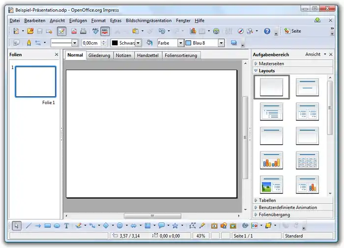Select the Ellipse tool
The height and width of the screenshot is (248, 344).
point(57,225)
